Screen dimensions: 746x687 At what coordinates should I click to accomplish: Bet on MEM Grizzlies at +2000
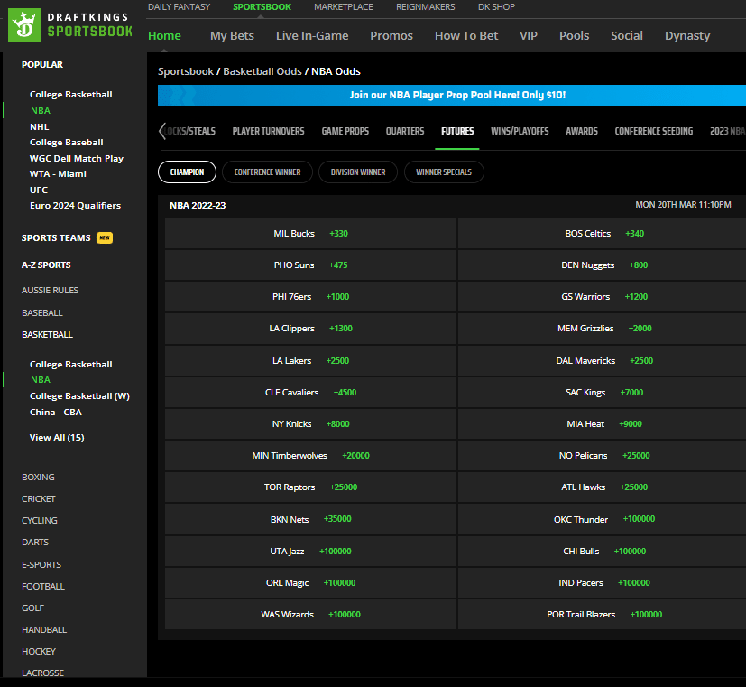(603, 329)
